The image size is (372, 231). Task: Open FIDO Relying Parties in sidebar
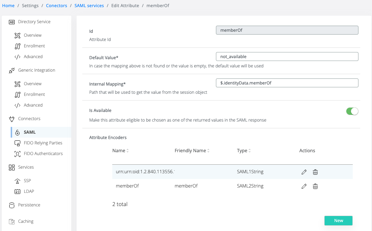point(43,143)
